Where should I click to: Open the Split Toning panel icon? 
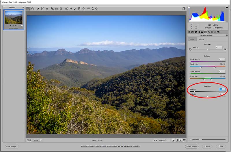[x=202, y=32]
